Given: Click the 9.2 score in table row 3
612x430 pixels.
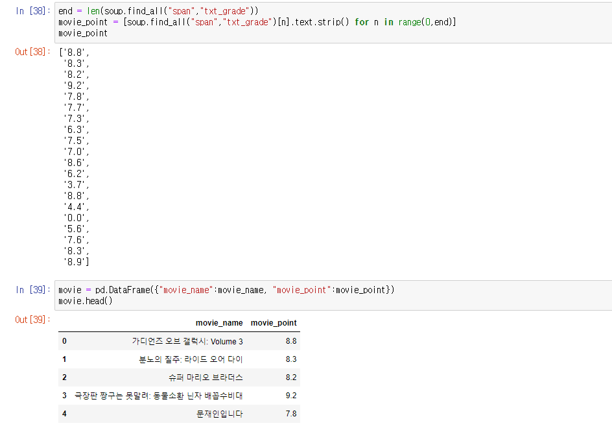Looking at the screenshot, I should 291,396.
